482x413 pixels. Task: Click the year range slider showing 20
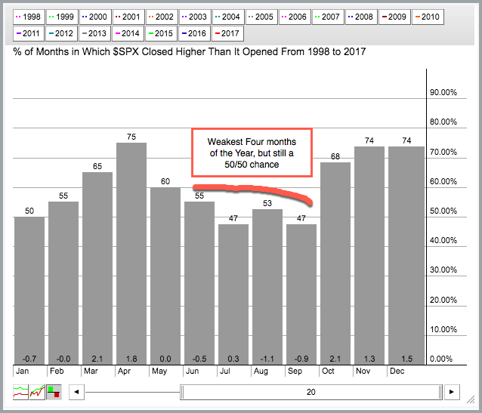tap(311, 392)
